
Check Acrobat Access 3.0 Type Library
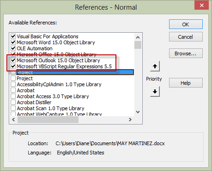pos(13,96)
